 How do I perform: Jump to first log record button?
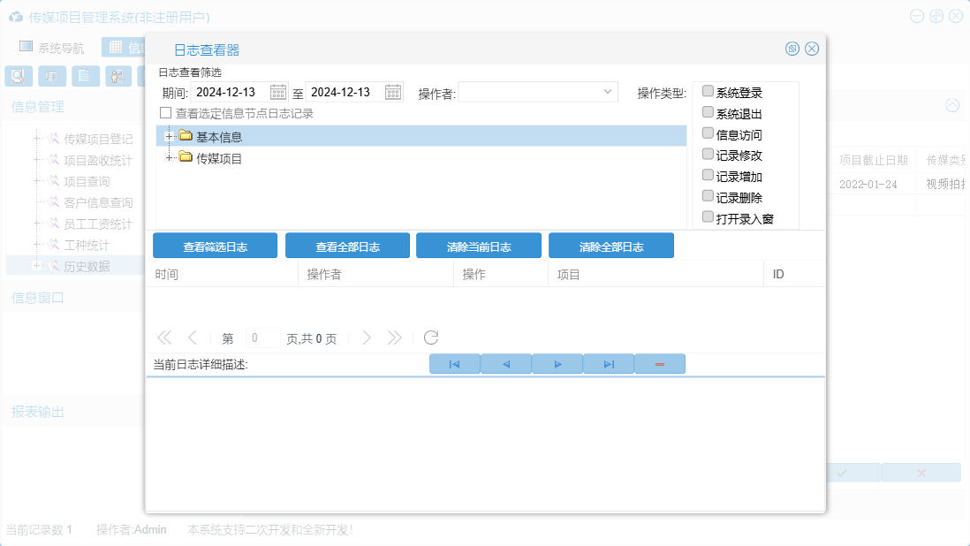[x=454, y=364]
